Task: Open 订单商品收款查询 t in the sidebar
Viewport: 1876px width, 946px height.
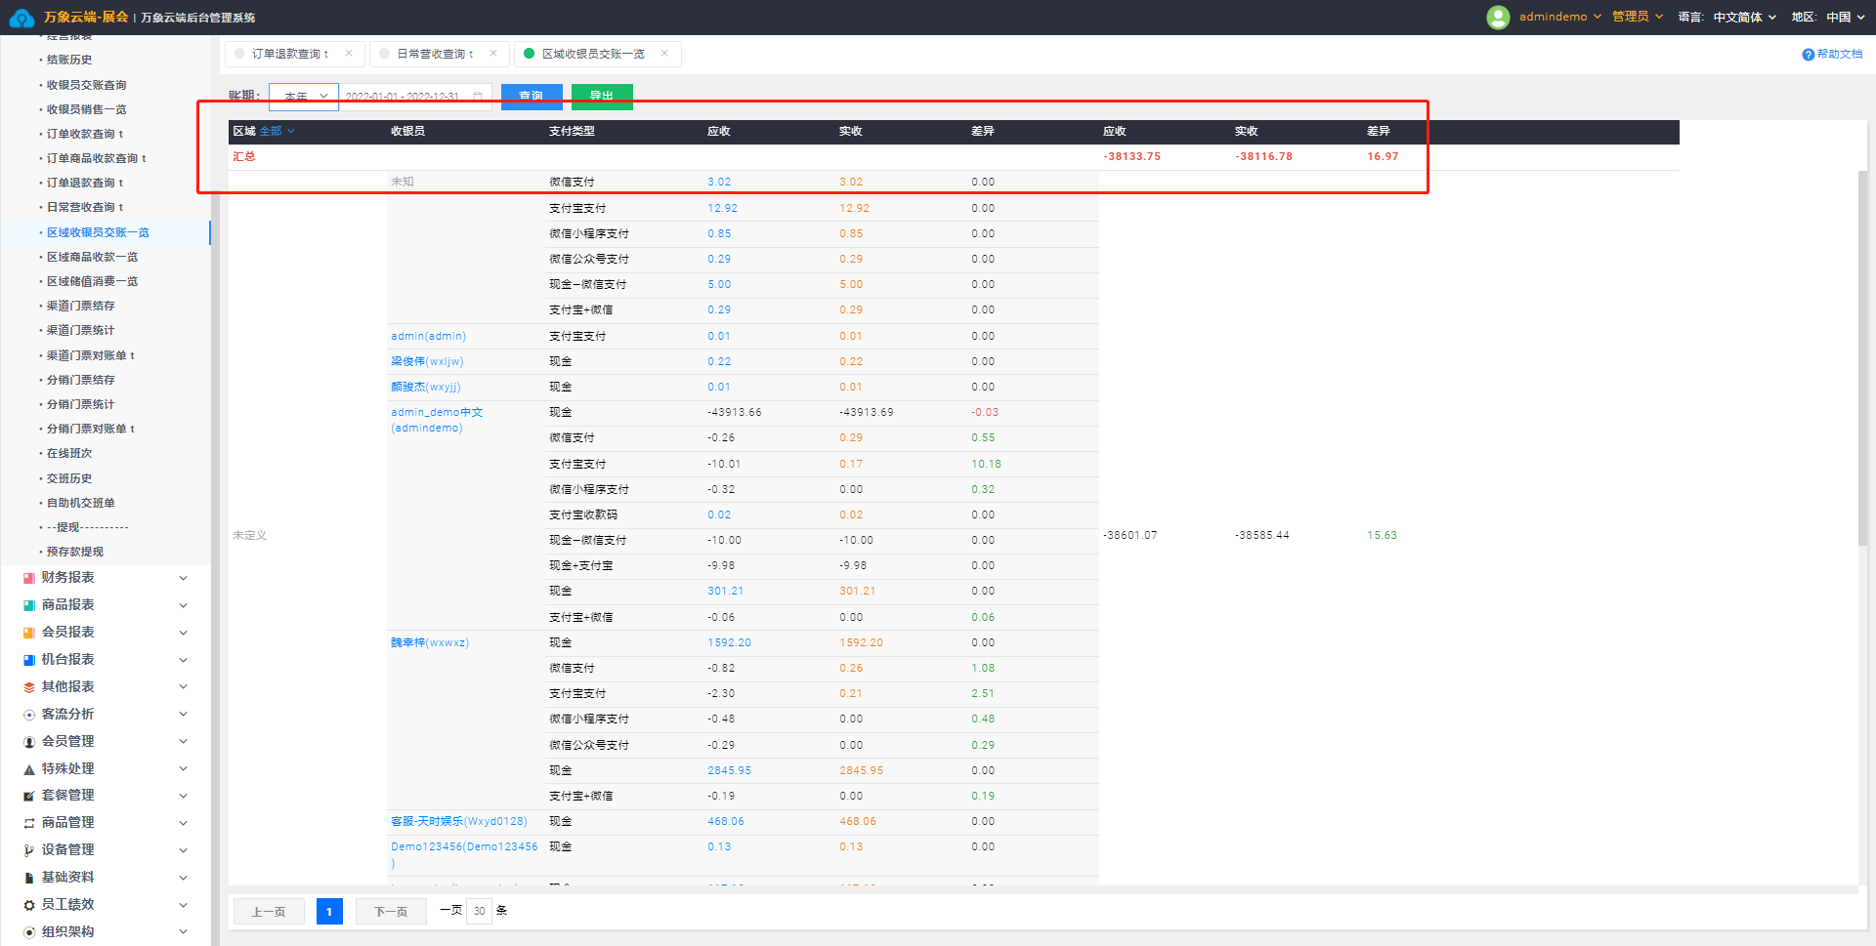Action: (97, 158)
